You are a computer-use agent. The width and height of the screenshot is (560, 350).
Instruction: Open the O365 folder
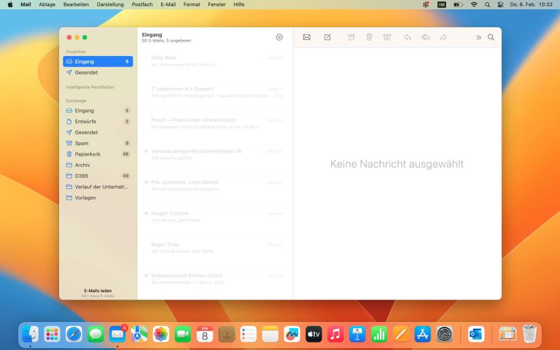point(82,176)
